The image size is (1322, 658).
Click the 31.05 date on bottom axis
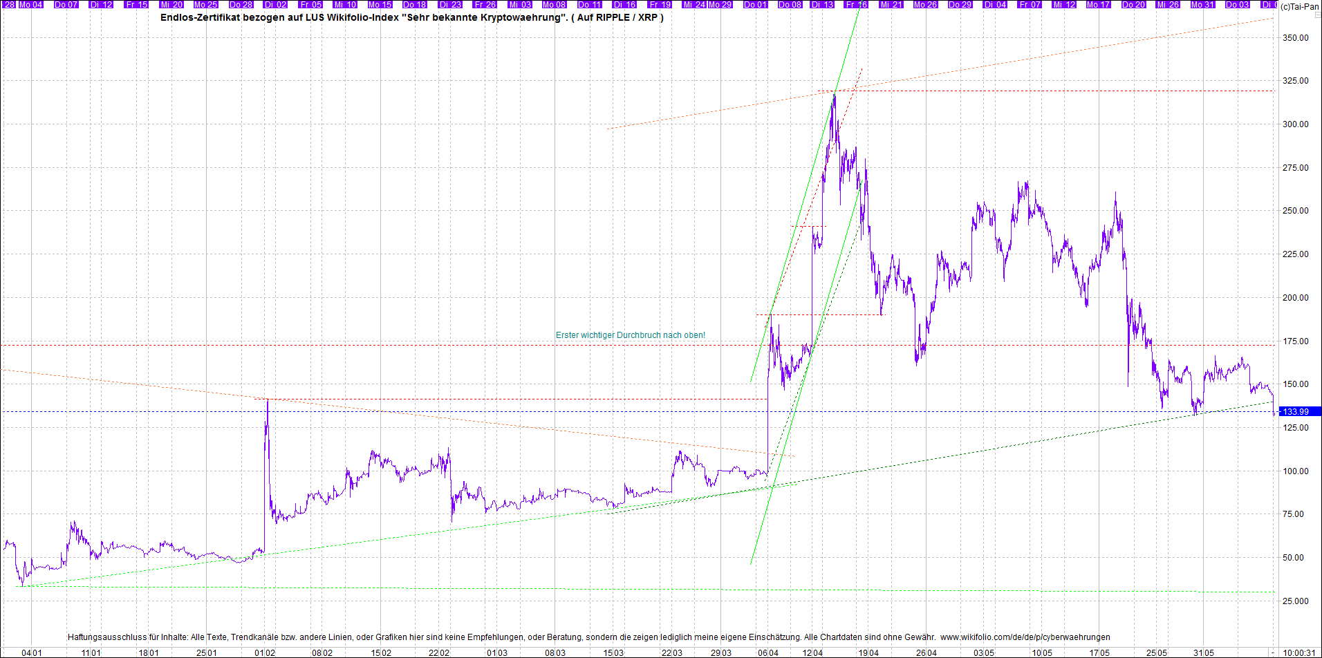point(1203,652)
